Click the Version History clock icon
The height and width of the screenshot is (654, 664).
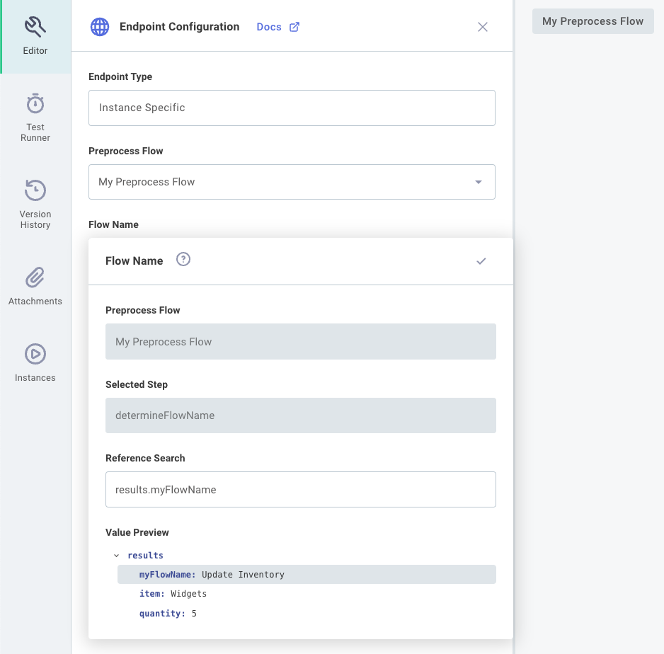click(35, 191)
